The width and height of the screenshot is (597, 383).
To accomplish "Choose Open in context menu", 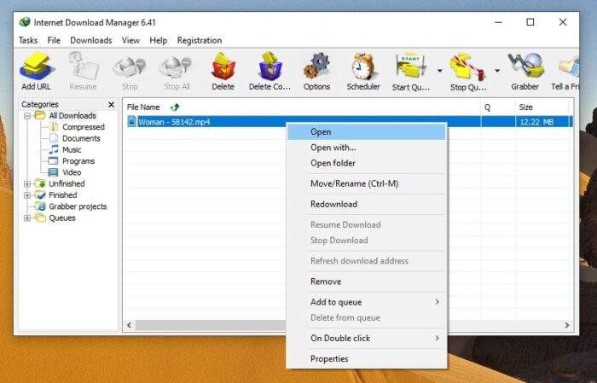I will click(366, 131).
